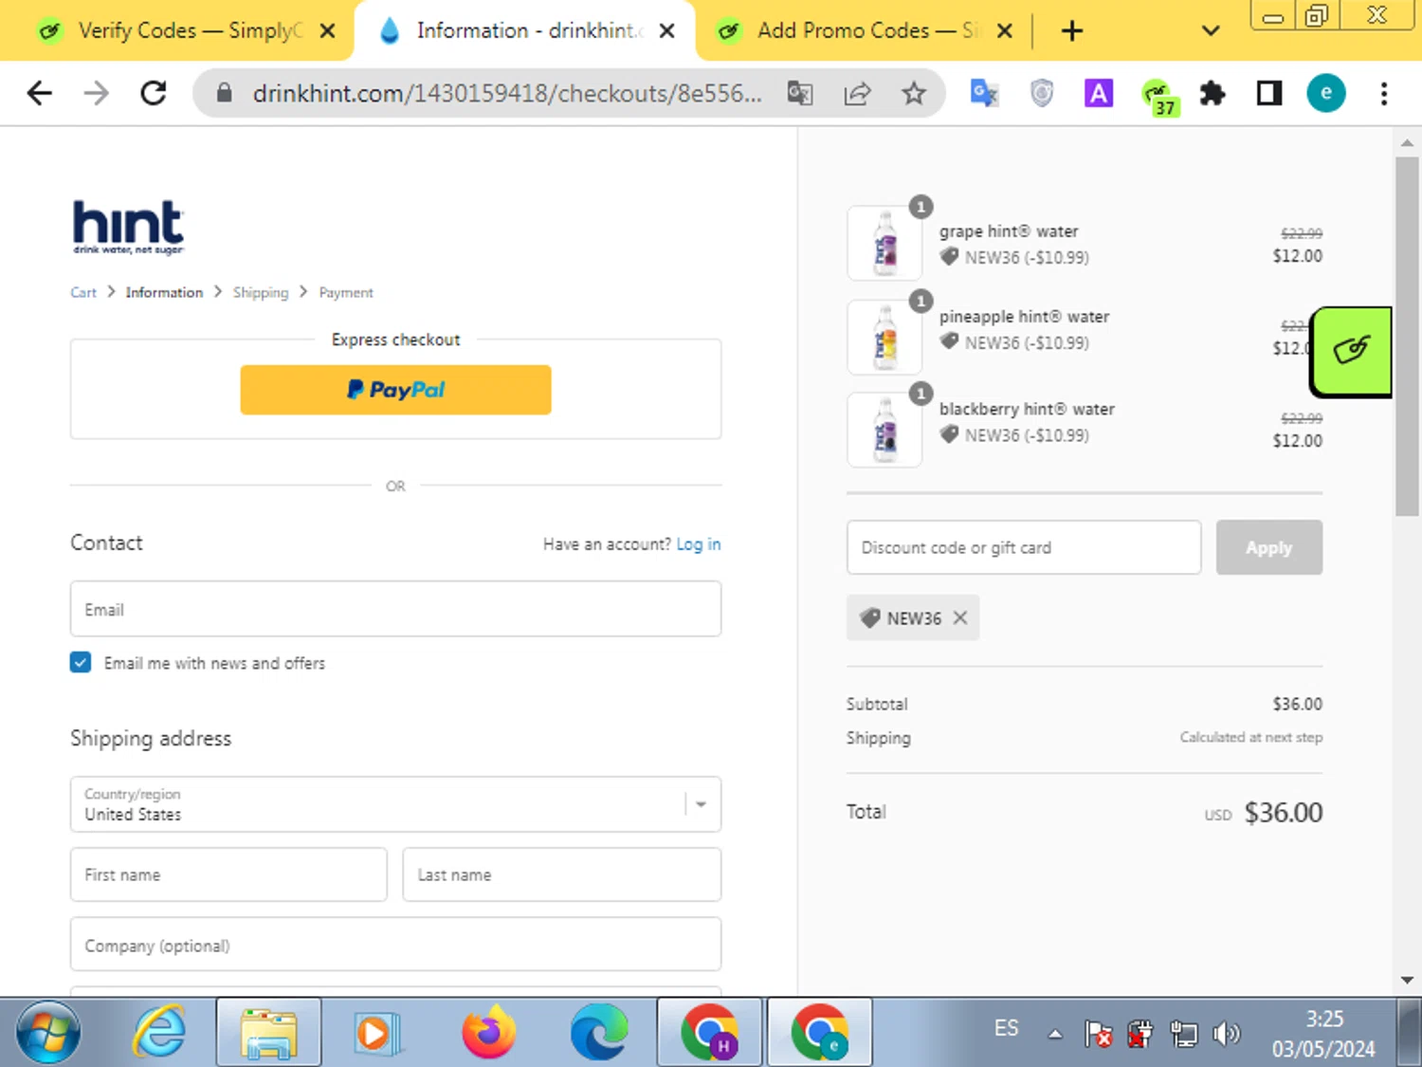The image size is (1422, 1067).
Task: Click the browser forward arrow
Action: [x=96, y=93]
